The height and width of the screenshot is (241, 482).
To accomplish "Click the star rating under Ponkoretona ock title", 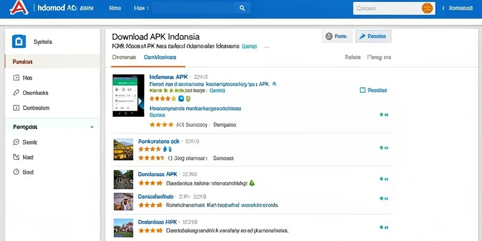I will click(150, 149).
